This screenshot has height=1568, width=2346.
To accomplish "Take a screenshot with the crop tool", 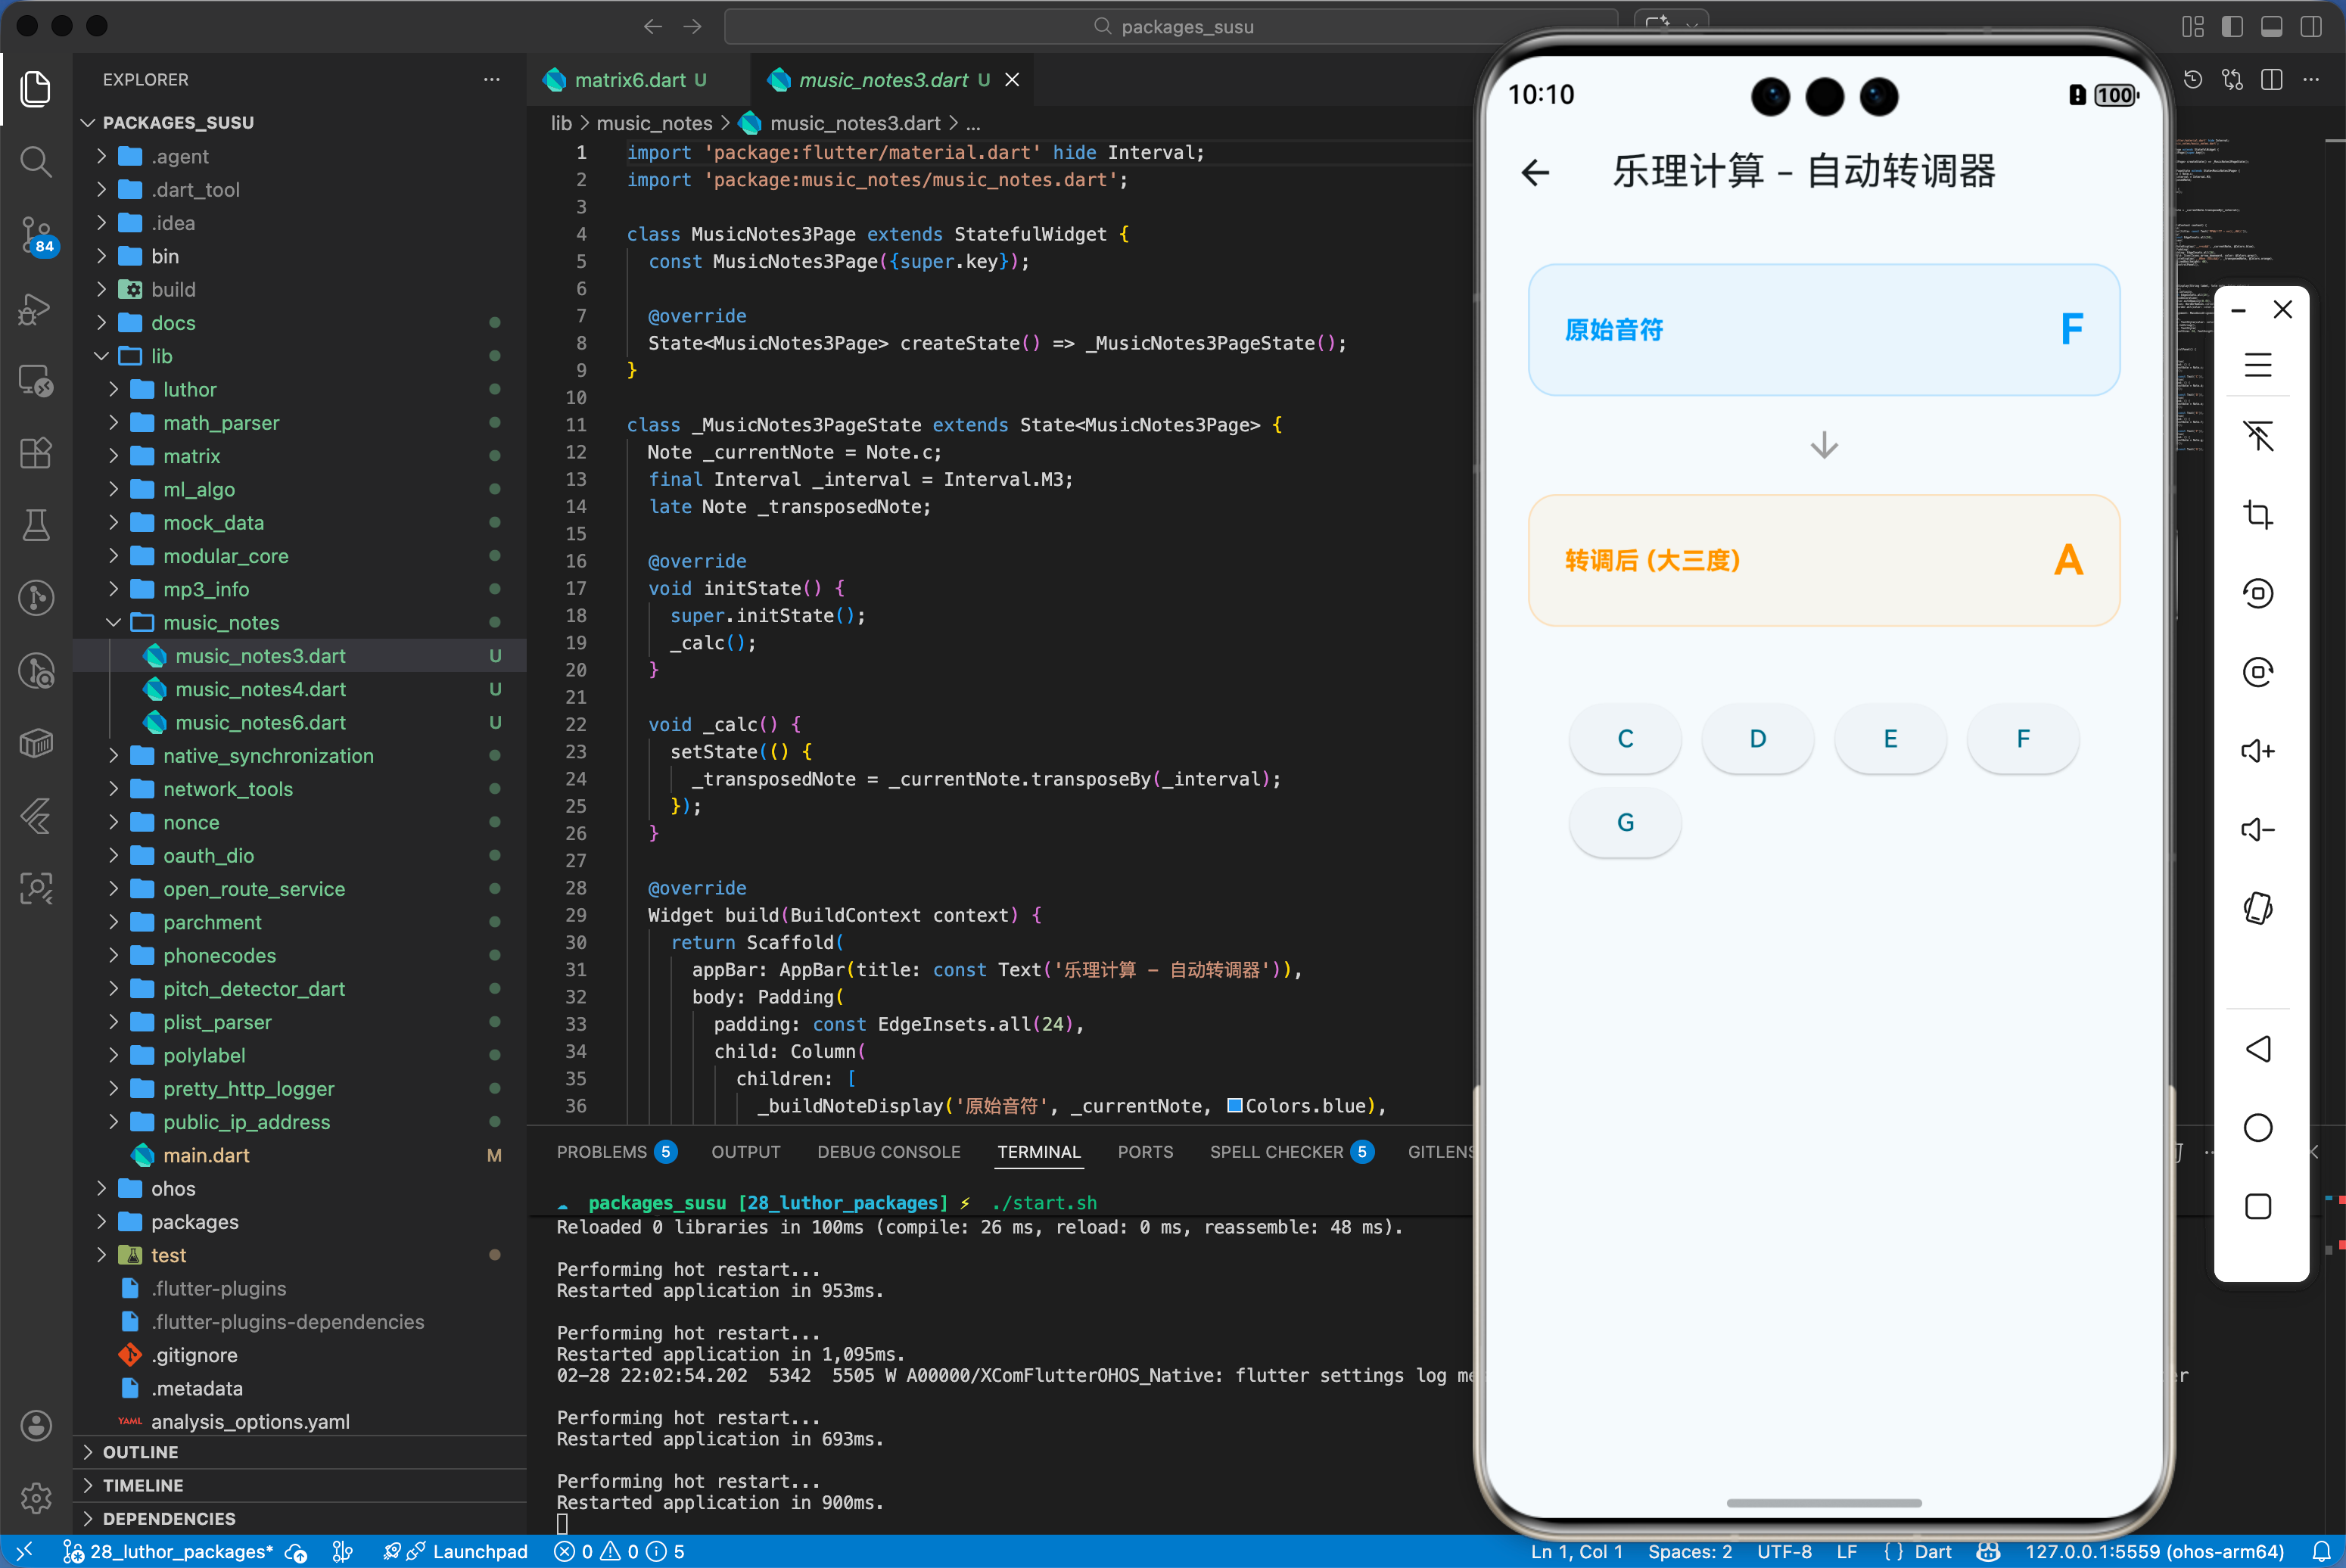I will point(2259,514).
